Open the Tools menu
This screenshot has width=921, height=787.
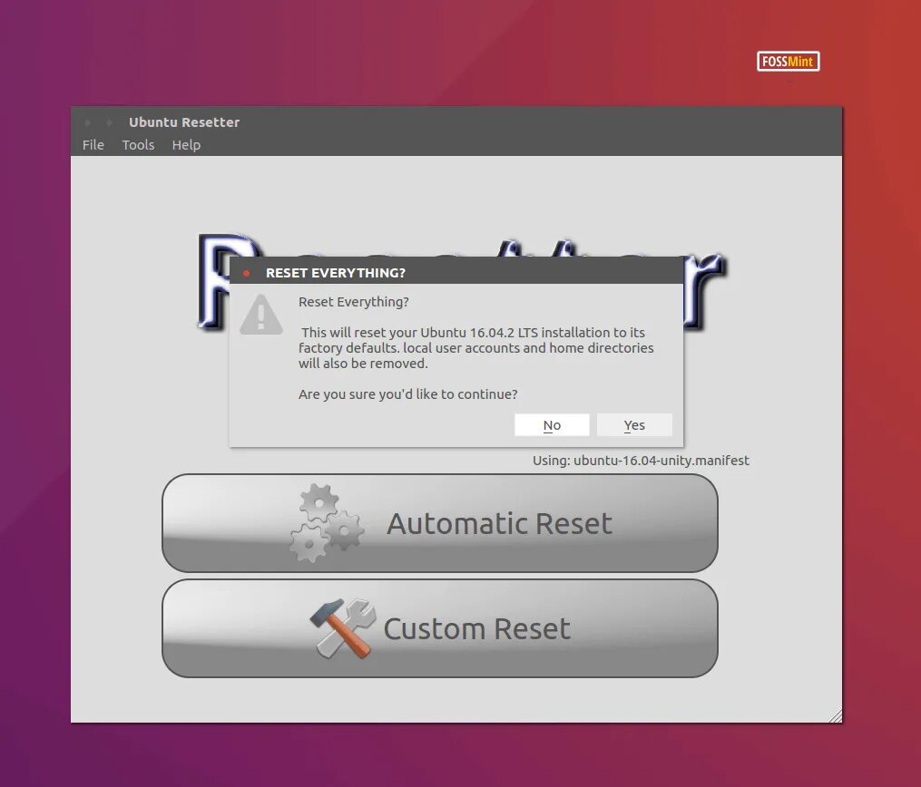point(138,145)
